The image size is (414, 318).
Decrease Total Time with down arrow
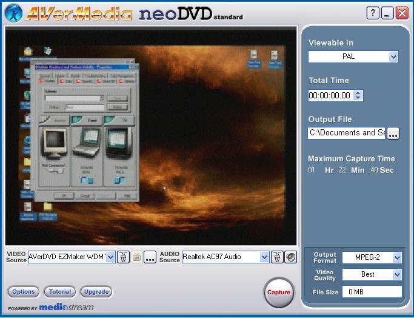point(358,98)
